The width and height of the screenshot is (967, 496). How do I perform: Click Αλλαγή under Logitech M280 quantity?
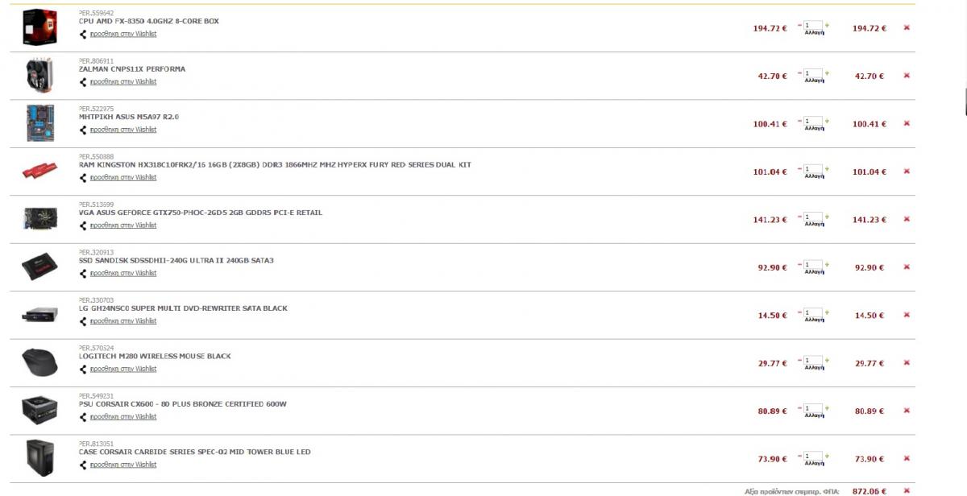813,369
